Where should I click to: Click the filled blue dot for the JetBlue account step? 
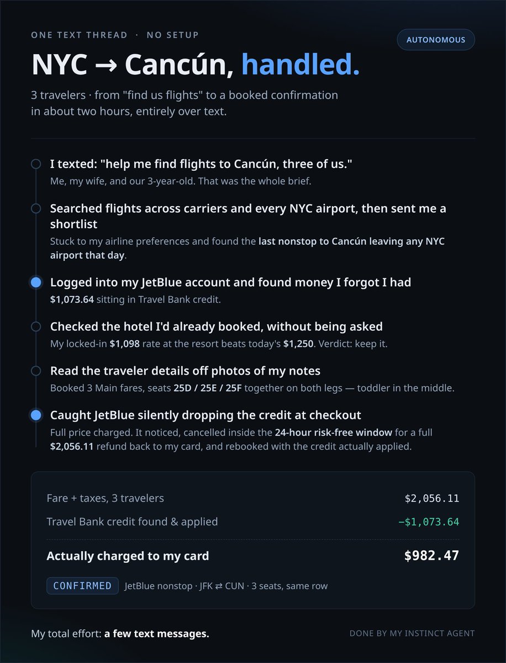36,282
